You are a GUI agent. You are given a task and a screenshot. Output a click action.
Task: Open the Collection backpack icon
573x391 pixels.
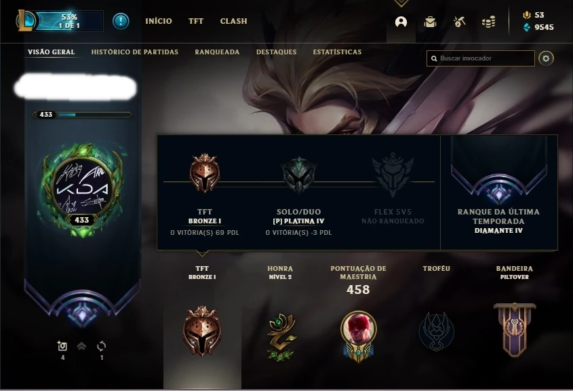coord(430,22)
